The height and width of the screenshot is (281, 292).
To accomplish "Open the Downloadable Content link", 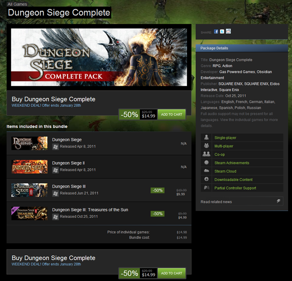I will click(x=233, y=180).
